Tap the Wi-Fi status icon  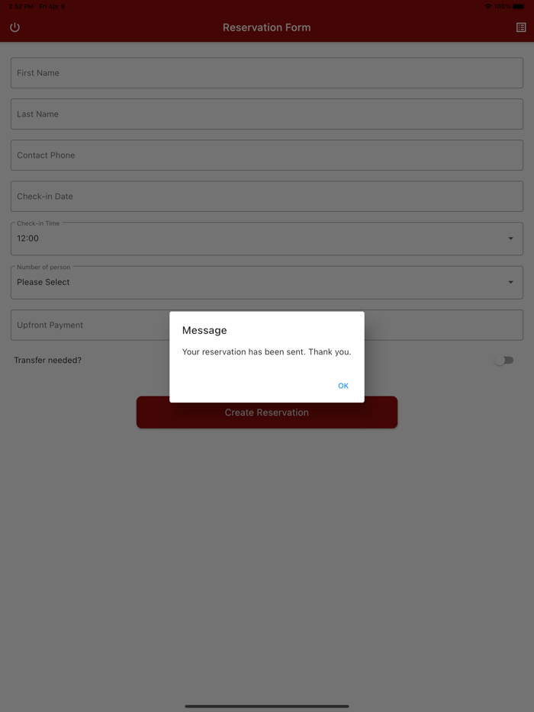487,6
